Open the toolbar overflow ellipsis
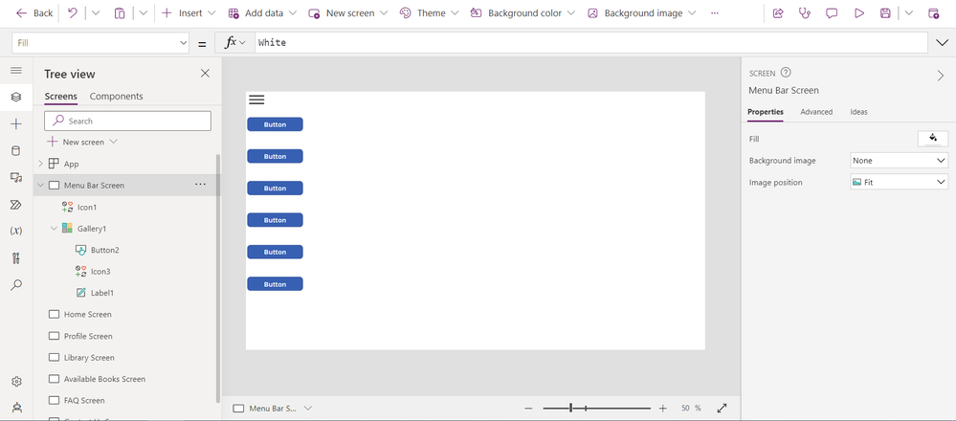This screenshot has height=421, width=956. pyautogui.click(x=715, y=12)
